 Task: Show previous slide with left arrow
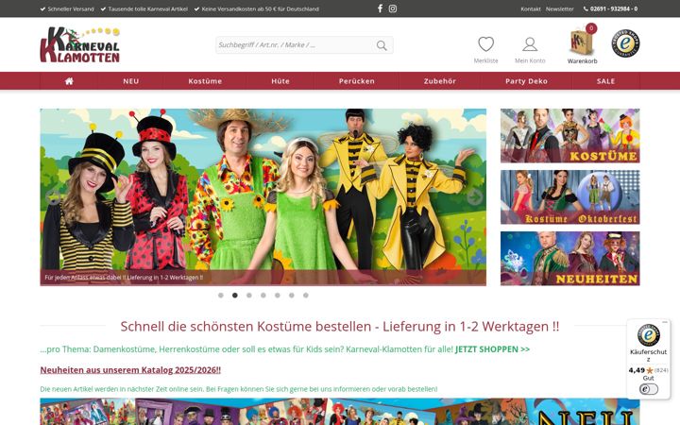pyautogui.click(x=53, y=197)
